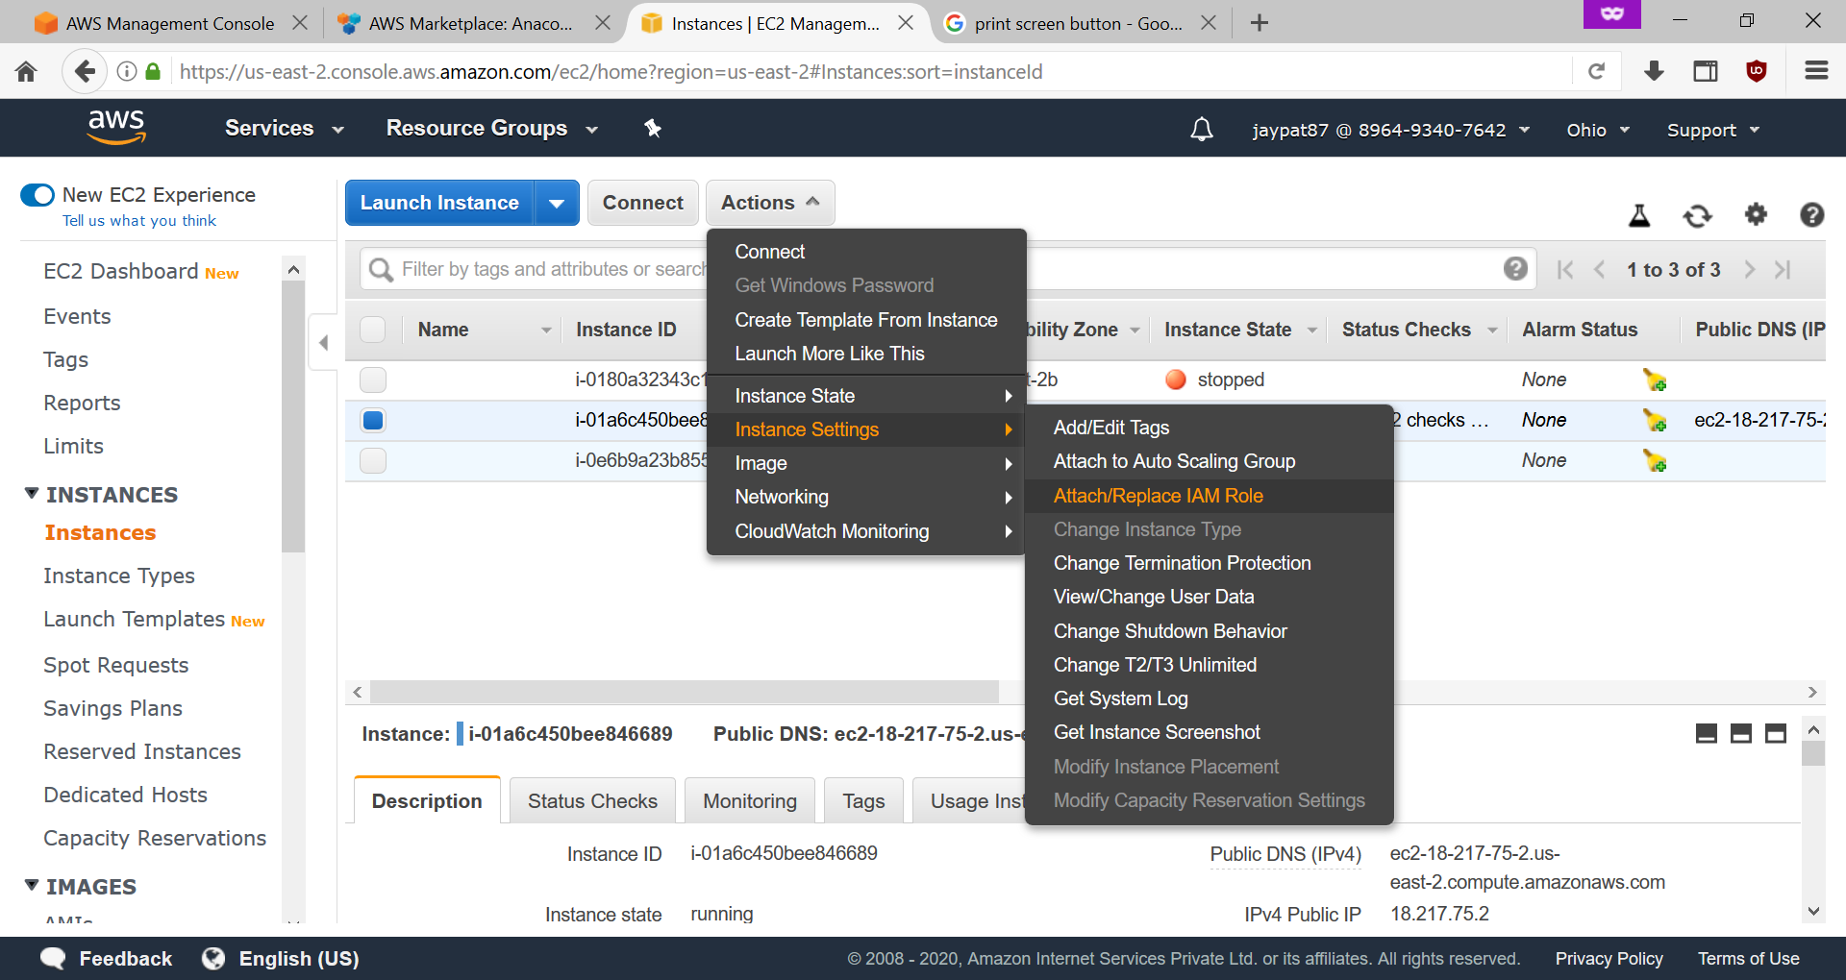Collapse the IMAGES sidebar section
1846x980 pixels.
coord(32,886)
